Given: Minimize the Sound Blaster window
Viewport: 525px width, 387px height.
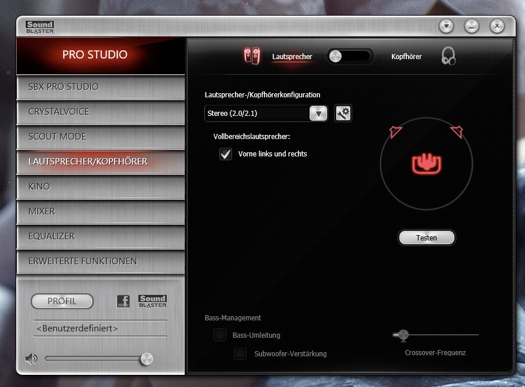Looking at the screenshot, I should click(471, 26).
